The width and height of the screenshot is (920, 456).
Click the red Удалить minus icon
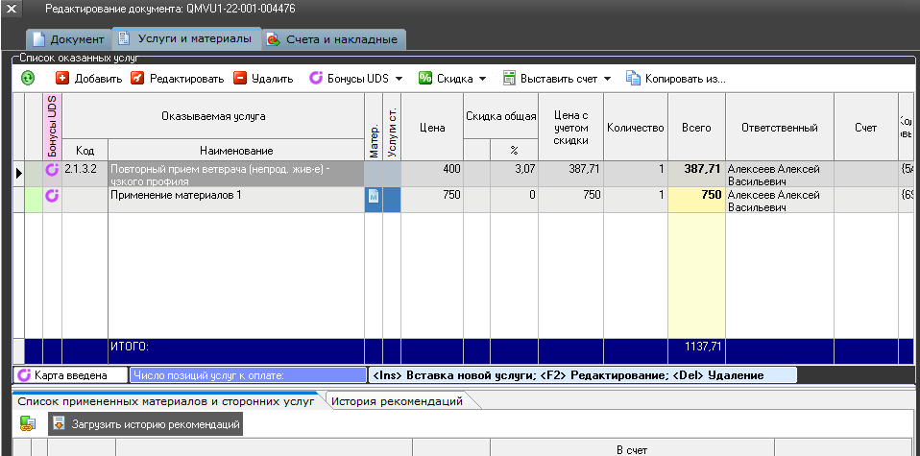pos(240,78)
